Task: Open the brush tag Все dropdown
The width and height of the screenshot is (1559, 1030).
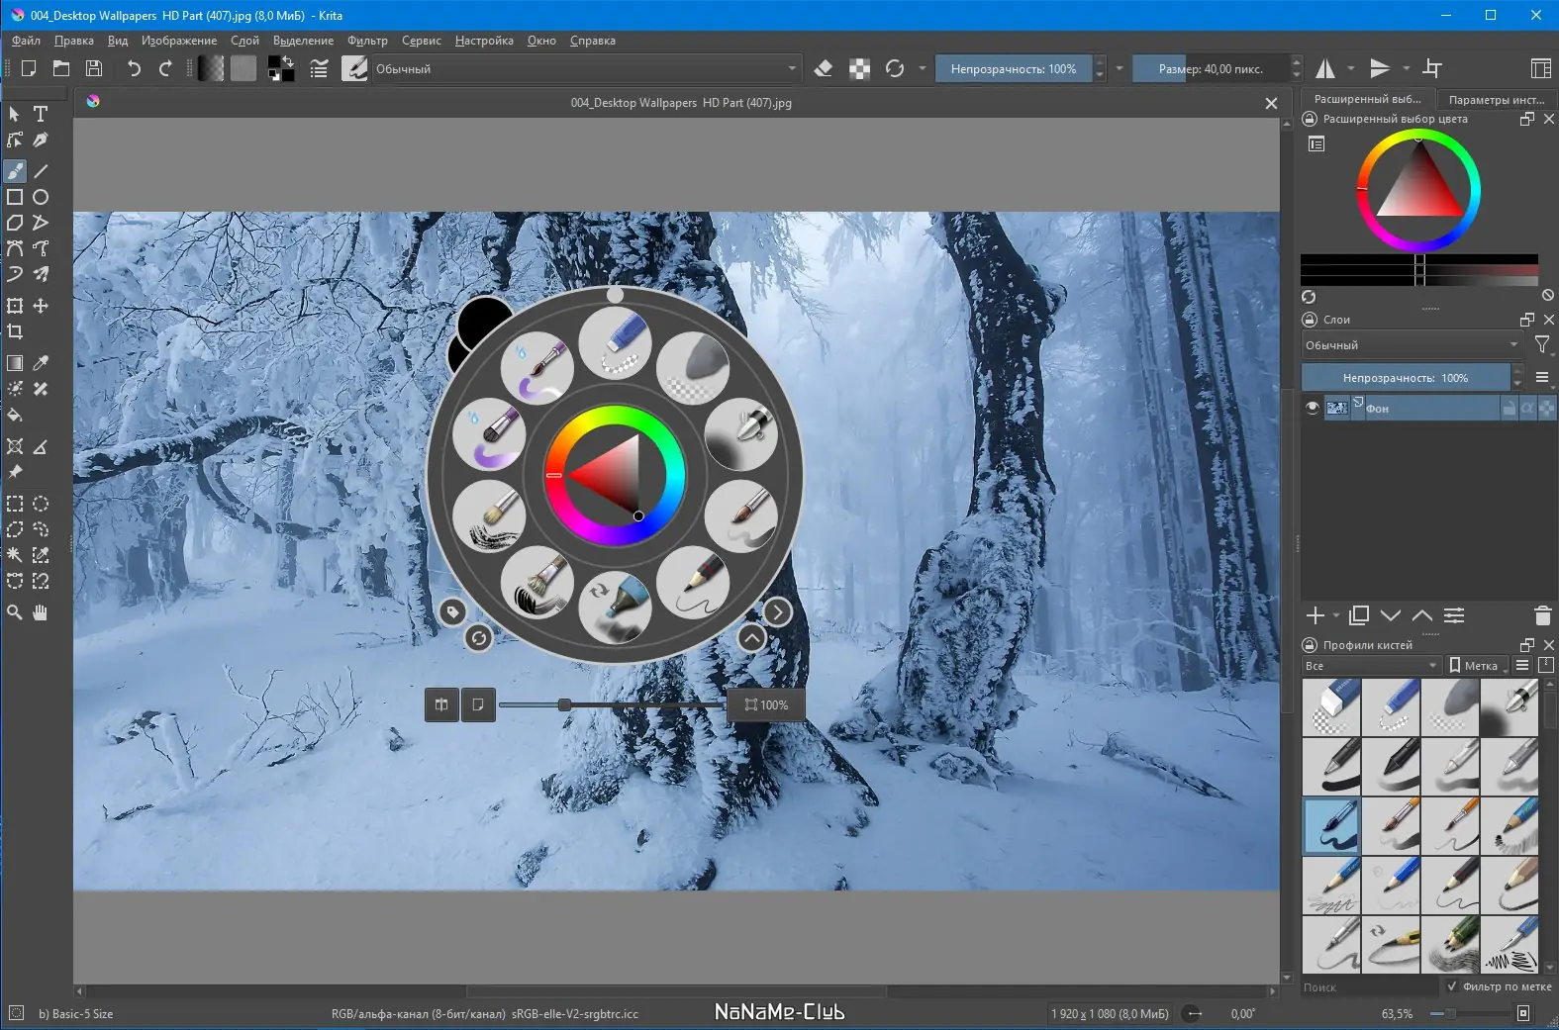Action: click(x=1371, y=666)
